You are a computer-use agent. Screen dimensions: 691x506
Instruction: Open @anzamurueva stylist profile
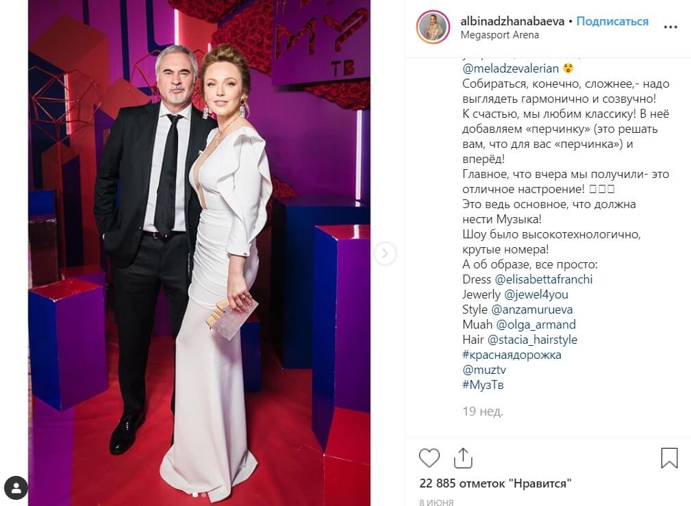[x=531, y=309]
